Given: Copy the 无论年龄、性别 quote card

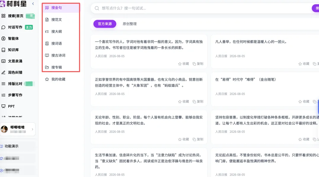Looking at the screenshot, I should point(198,139).
